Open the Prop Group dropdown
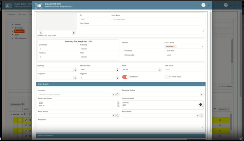The height and width of the screenshot is (141, 244). click(198, 116)
